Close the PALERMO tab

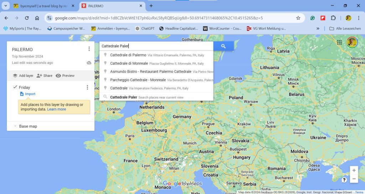click(141, 6)
